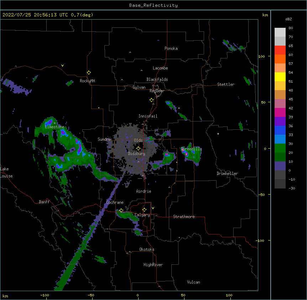
Task: Click the asterisk marker above Limestone
Action: (54, 123)
